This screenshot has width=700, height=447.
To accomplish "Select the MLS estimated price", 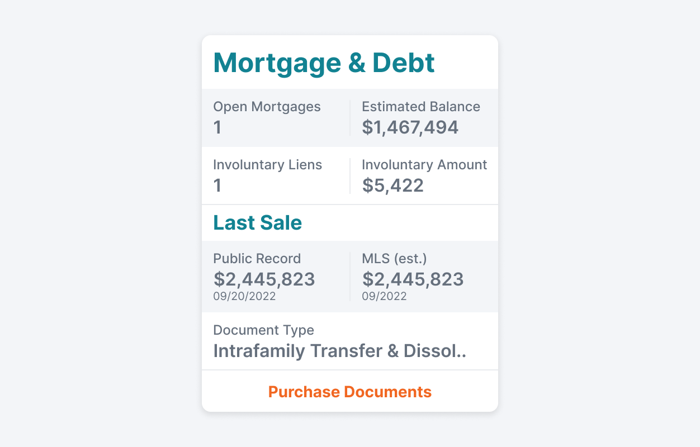I will 413,279.
